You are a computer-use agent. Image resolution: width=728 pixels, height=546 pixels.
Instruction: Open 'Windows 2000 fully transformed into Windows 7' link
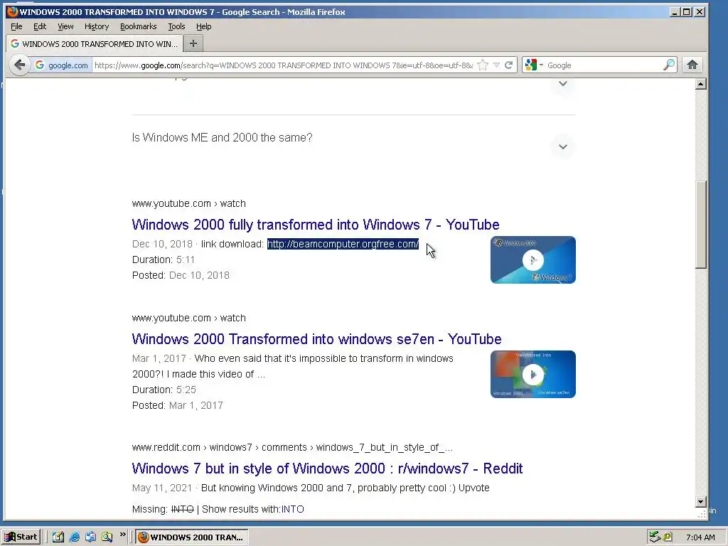tap(316, 225)
